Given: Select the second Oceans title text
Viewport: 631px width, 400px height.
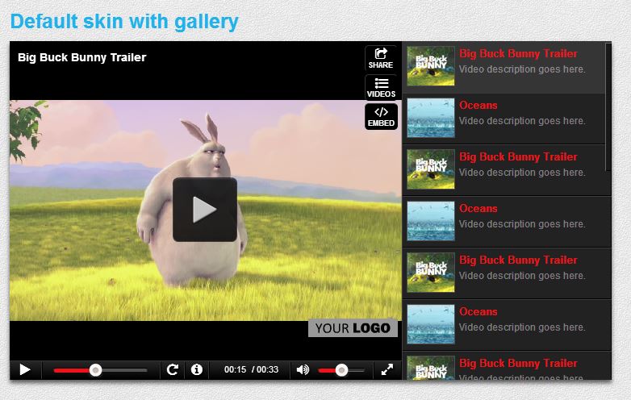Looking at the screenshot, I should [x=478, y=208].
